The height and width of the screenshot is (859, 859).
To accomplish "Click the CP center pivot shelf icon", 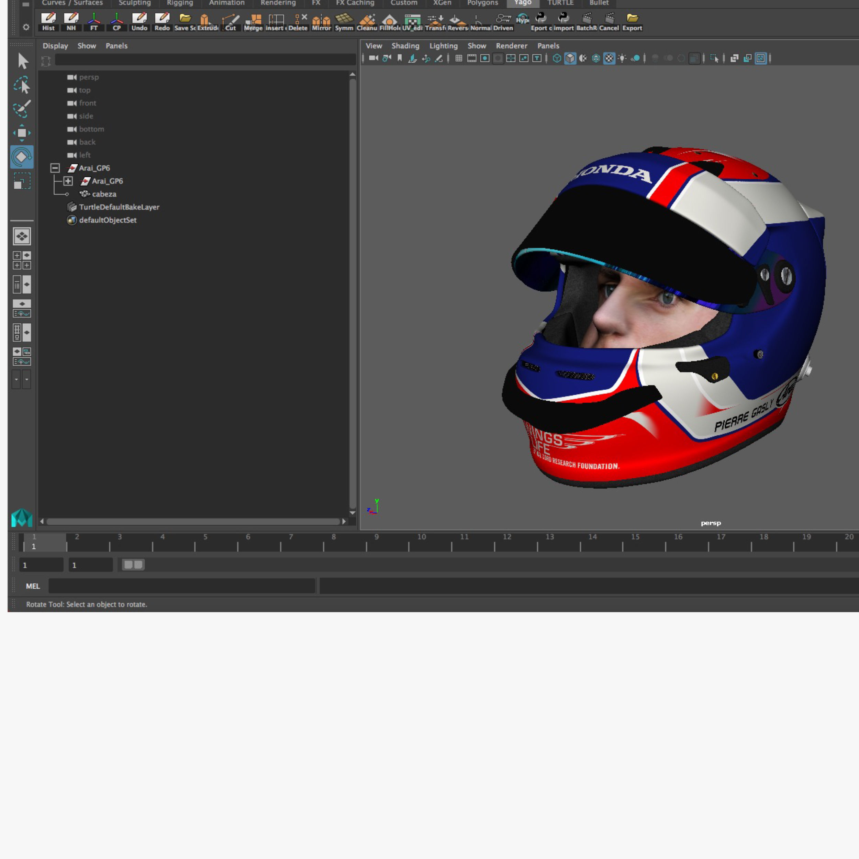I will coord(116,22).
